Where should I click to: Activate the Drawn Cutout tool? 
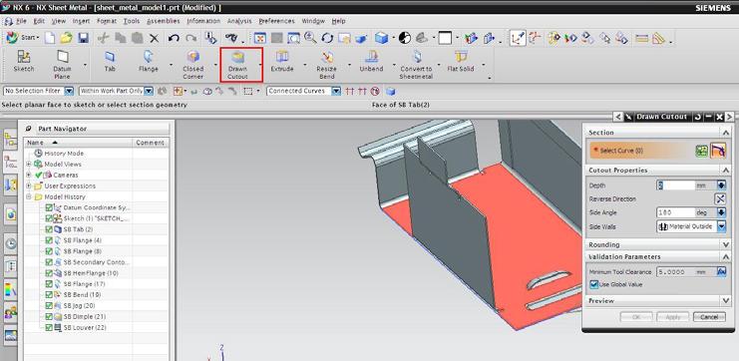[238, 64]
